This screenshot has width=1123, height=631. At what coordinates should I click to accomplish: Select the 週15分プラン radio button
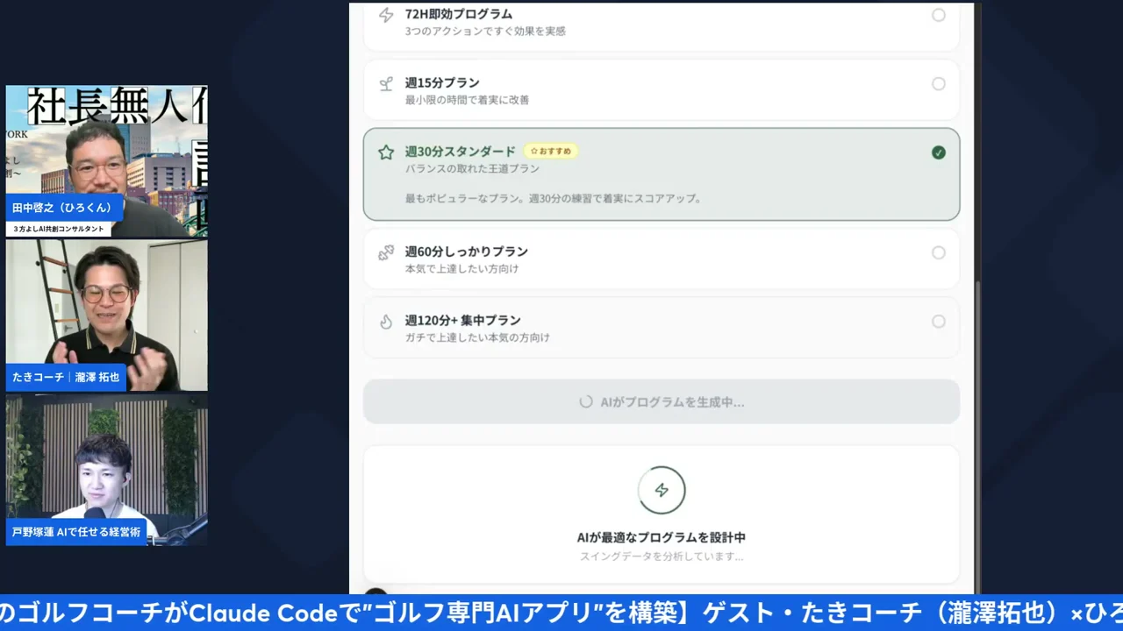(939, 84)
